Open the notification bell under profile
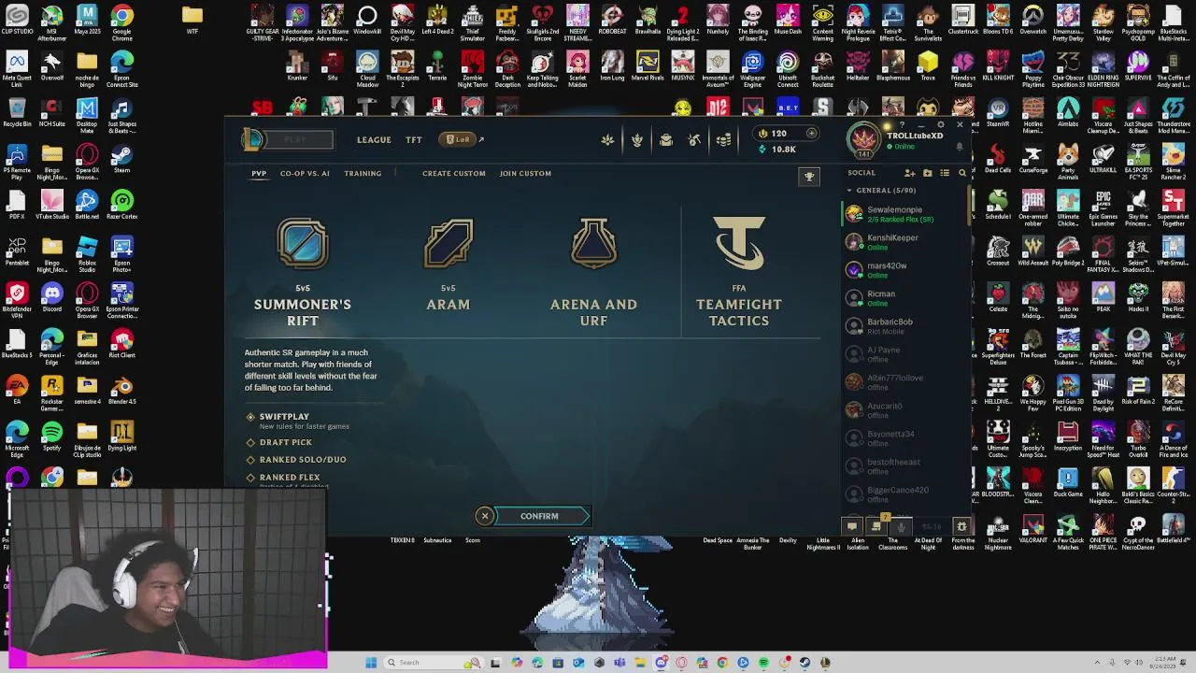Image resolution: width=1196 pixels, height=673 pixels. click(x=959, y=147)
